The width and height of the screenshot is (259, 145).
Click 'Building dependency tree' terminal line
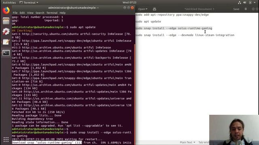coord(32,119)
